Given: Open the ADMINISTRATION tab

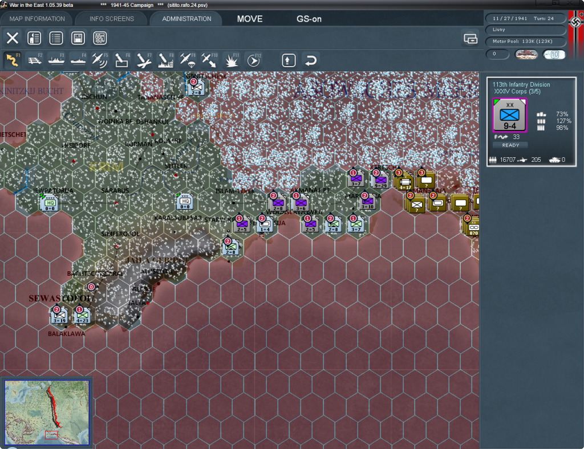Looking at the screenshot, I should 186,19.
